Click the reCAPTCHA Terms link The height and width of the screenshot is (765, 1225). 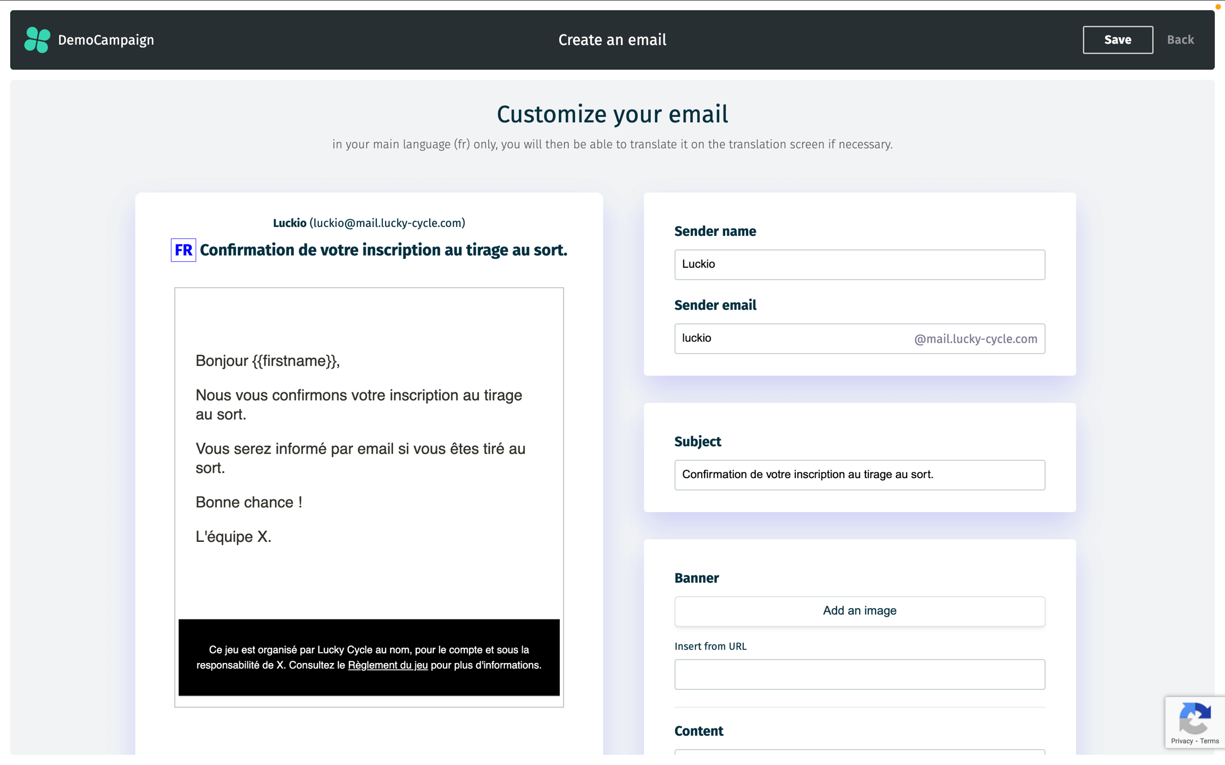(x=1209, y=741)
